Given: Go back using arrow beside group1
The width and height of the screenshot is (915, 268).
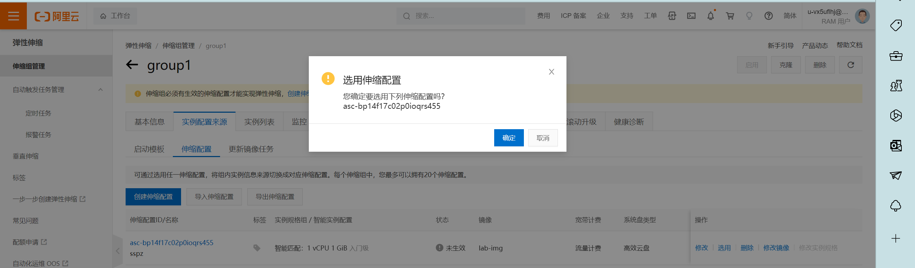Looking at the screenshot, I should coord(132,65).
